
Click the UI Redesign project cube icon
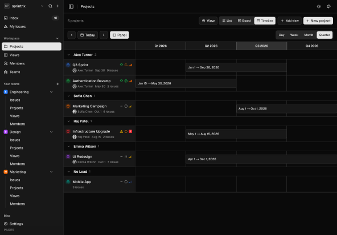[x=68, y=157]
